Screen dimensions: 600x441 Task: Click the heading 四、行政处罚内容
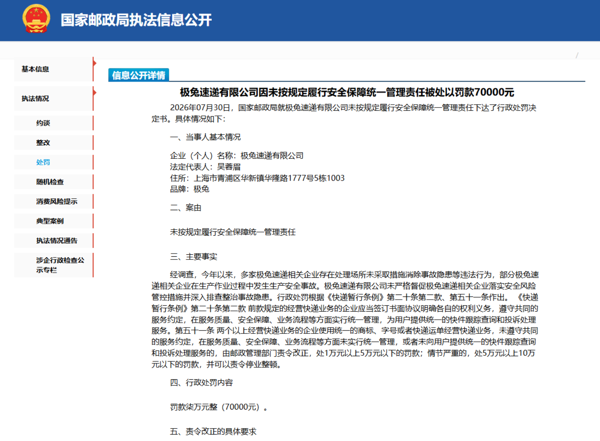tap(201, 382)
